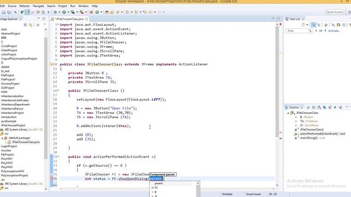The width and height of the screenshot is (351, 197).
Task: Click the Run with Coverage icon
Action: pos(73,12)
